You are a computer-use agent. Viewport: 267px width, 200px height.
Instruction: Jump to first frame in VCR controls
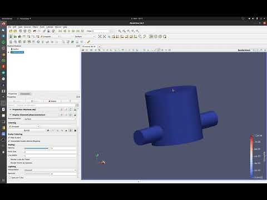[x=60, y=31]
